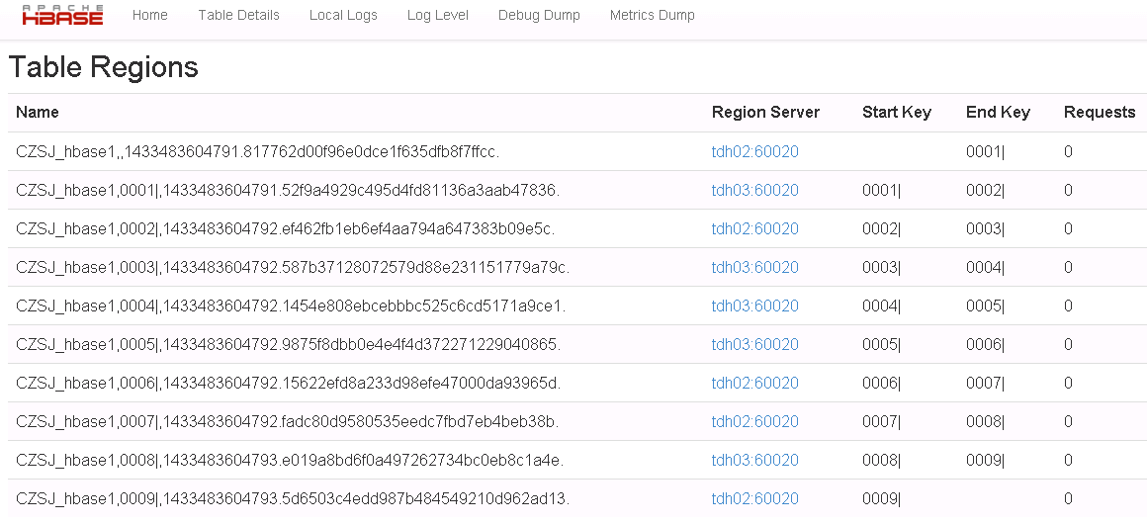Click End Key cell 0007|
The width and height of the screenshot is (1147, 525).
click(986, 384)
